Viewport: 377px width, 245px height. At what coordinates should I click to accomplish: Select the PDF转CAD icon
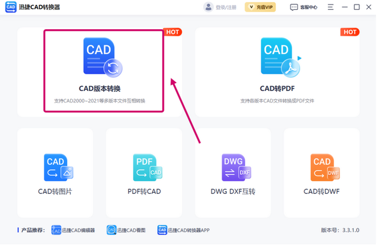tap(147, 167)
